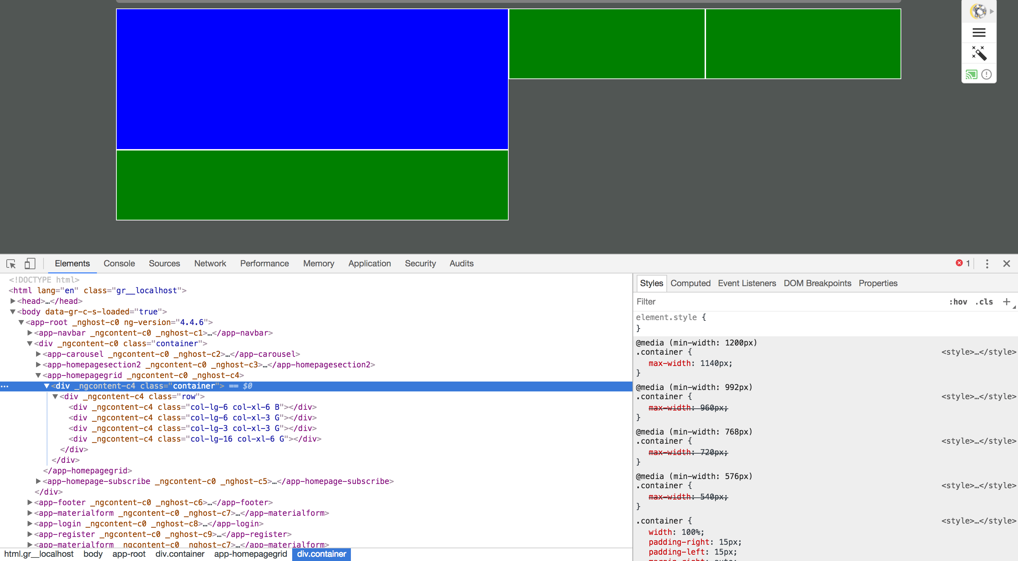Click the green Cast extension icon
Image resolution: width=1018 pixels, height=561 pixels.
point(972,74)
